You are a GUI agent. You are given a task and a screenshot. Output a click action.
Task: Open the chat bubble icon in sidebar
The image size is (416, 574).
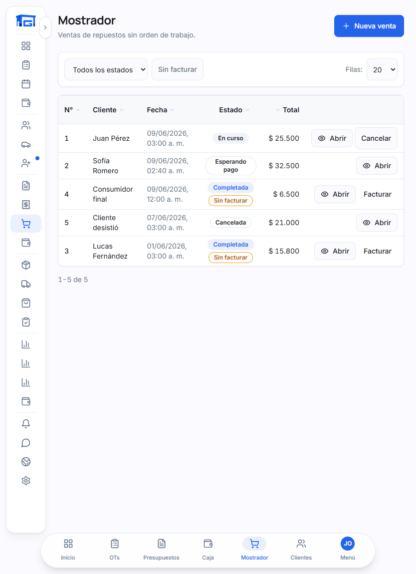(x=26, y=443)
